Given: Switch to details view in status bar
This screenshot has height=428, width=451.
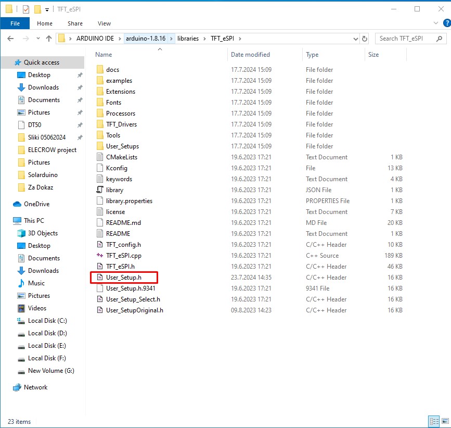Looking at the screenshot, I should click(x=433, y=421).
